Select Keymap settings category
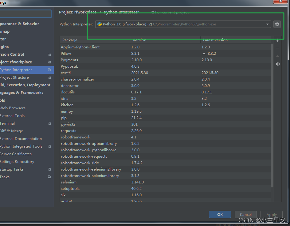290x226 pixels. [5, 32]
